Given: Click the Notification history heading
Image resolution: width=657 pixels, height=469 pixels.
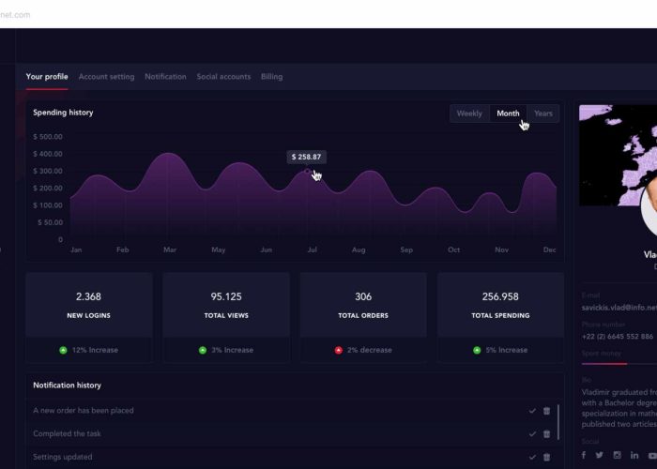Looking at the screenshot, I should (x=67, y=386).
